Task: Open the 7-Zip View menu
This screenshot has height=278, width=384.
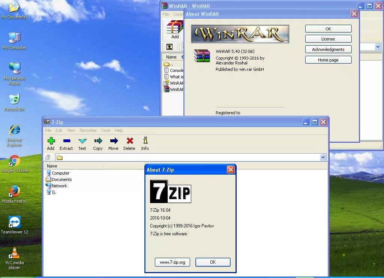Action: [x=71, y=130]
